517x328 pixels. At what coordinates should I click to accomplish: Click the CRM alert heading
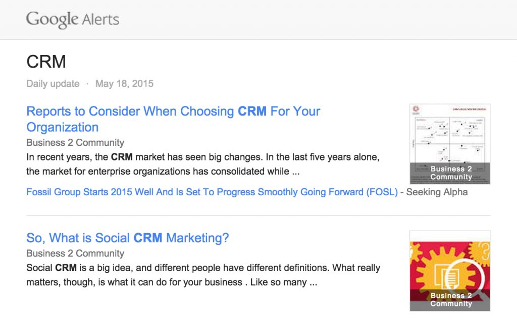46,62
